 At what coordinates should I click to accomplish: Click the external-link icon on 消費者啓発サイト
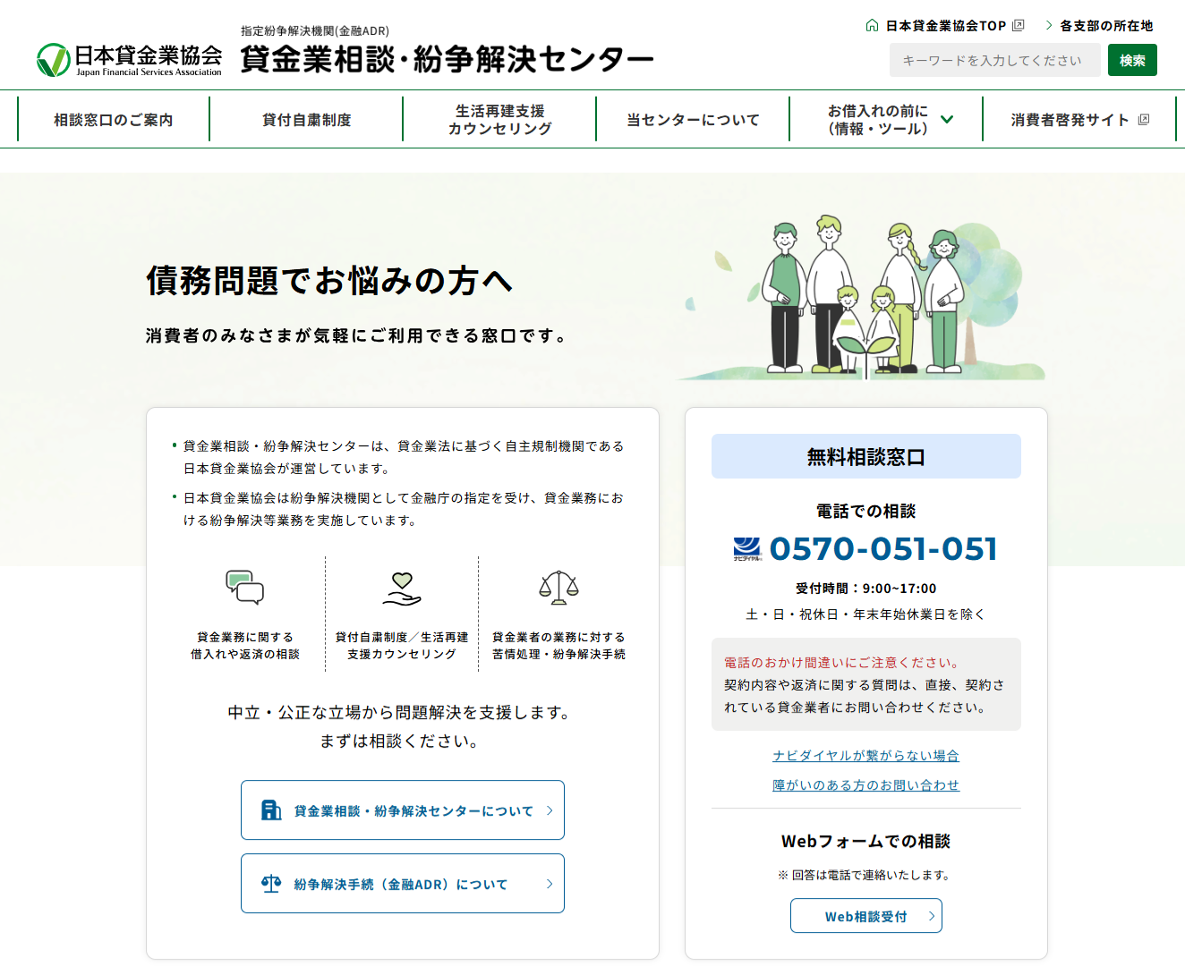coord(1144,120)
